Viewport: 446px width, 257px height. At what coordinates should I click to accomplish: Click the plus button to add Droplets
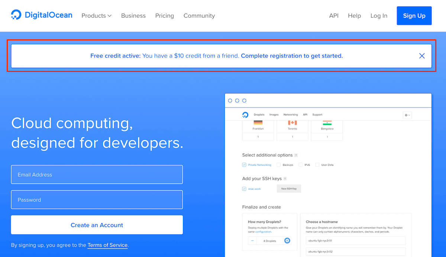(x=287, y=241)
